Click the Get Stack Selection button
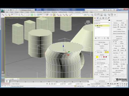The image size is (129, 96). 102,71
